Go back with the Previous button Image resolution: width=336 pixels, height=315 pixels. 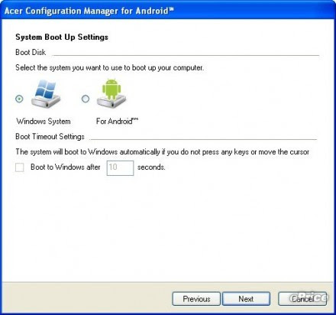tap(196, 299)
